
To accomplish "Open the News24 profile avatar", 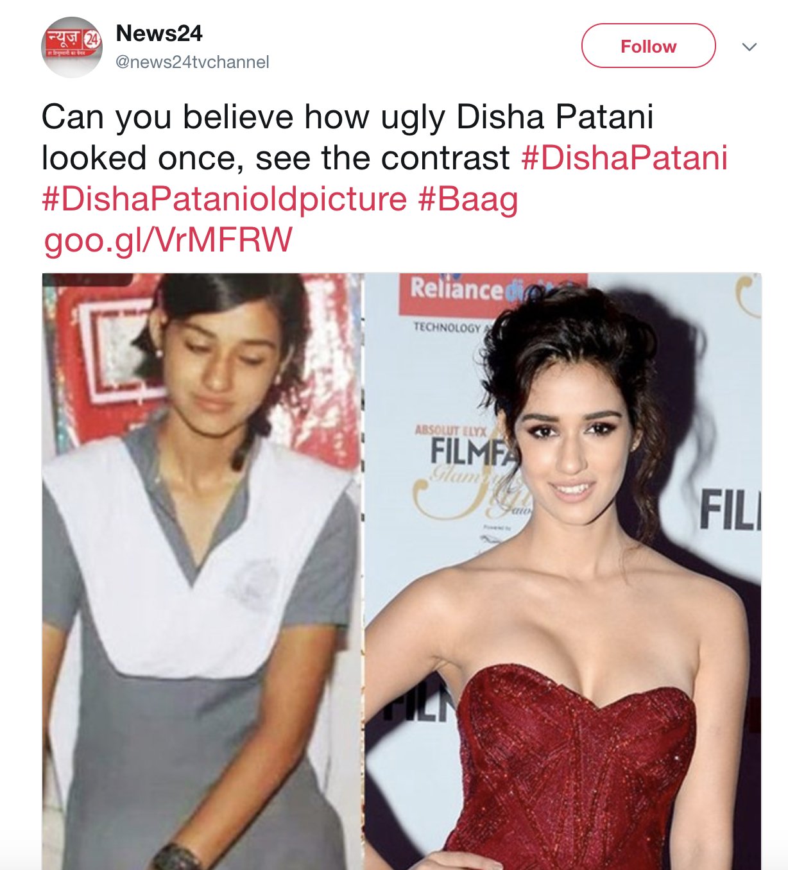I will coord(72,47).
